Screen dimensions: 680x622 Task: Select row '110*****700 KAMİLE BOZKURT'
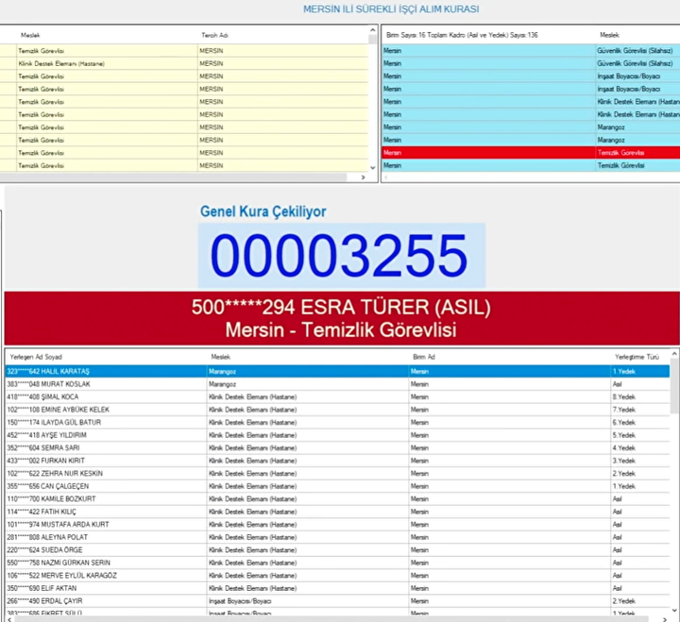click(337, 499)
